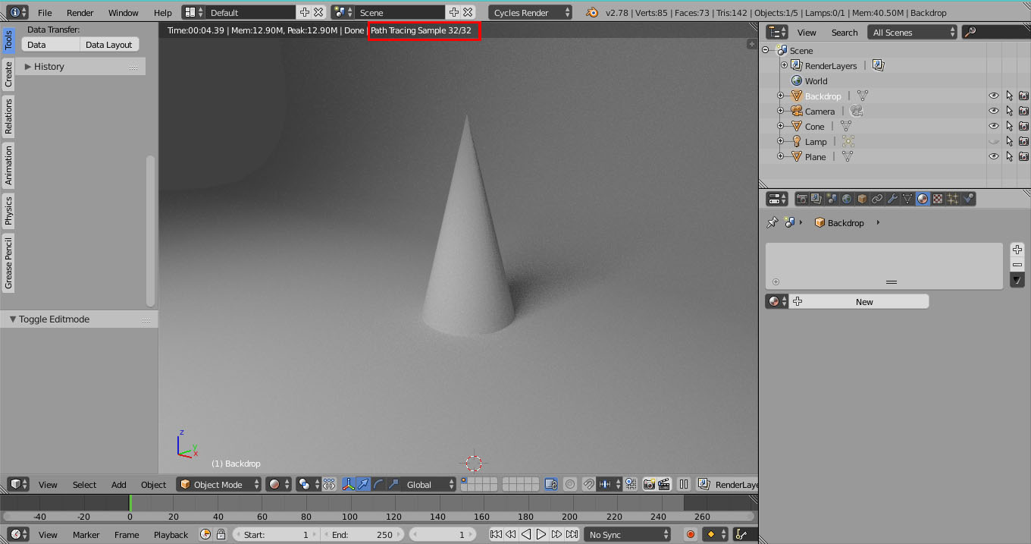Click the Render camera properties tab icon
The image size is (1031, 544).
pos(801,199)
